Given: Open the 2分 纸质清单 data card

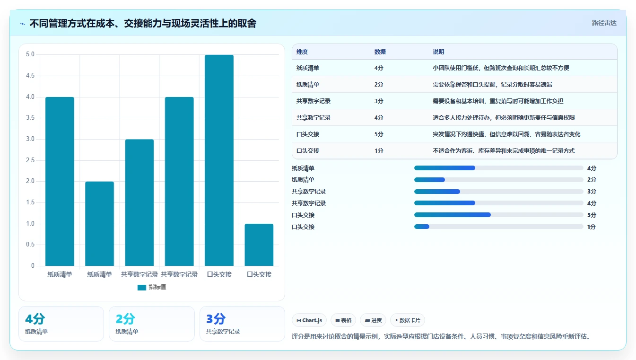Looking at the screenshot, I should (x=152, y=324).
